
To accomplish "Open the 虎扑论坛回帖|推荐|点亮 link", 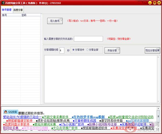I will (x=53, y=121).
